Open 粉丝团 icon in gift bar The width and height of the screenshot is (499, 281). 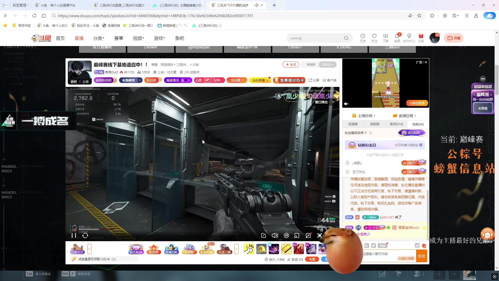[154, 249]
